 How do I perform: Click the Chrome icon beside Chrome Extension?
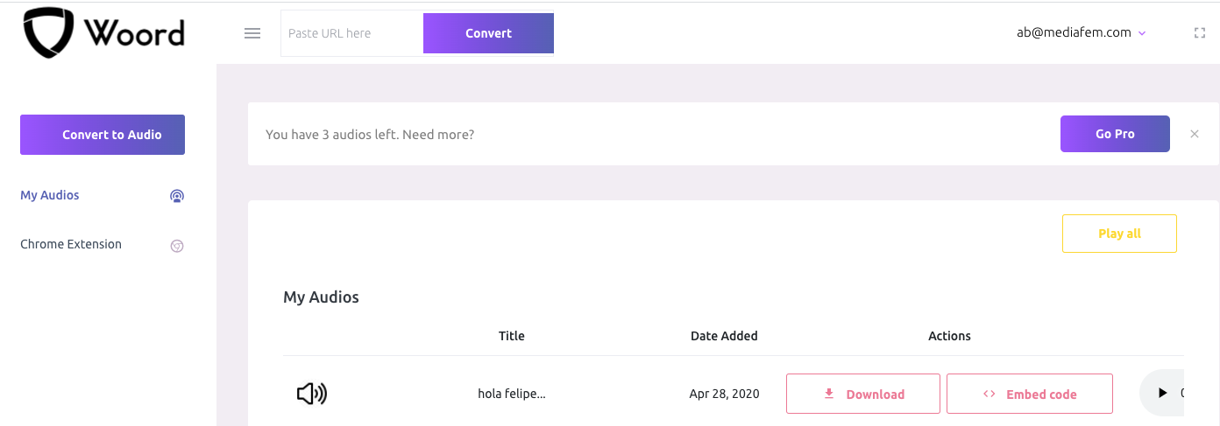point(177,246)
